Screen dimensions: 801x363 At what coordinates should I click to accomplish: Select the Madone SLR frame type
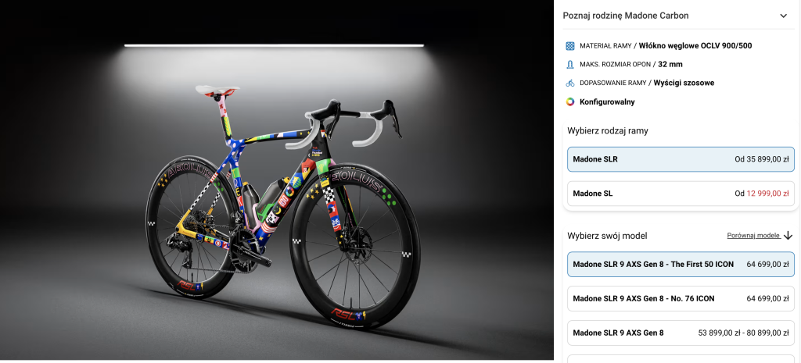(681, 159)
